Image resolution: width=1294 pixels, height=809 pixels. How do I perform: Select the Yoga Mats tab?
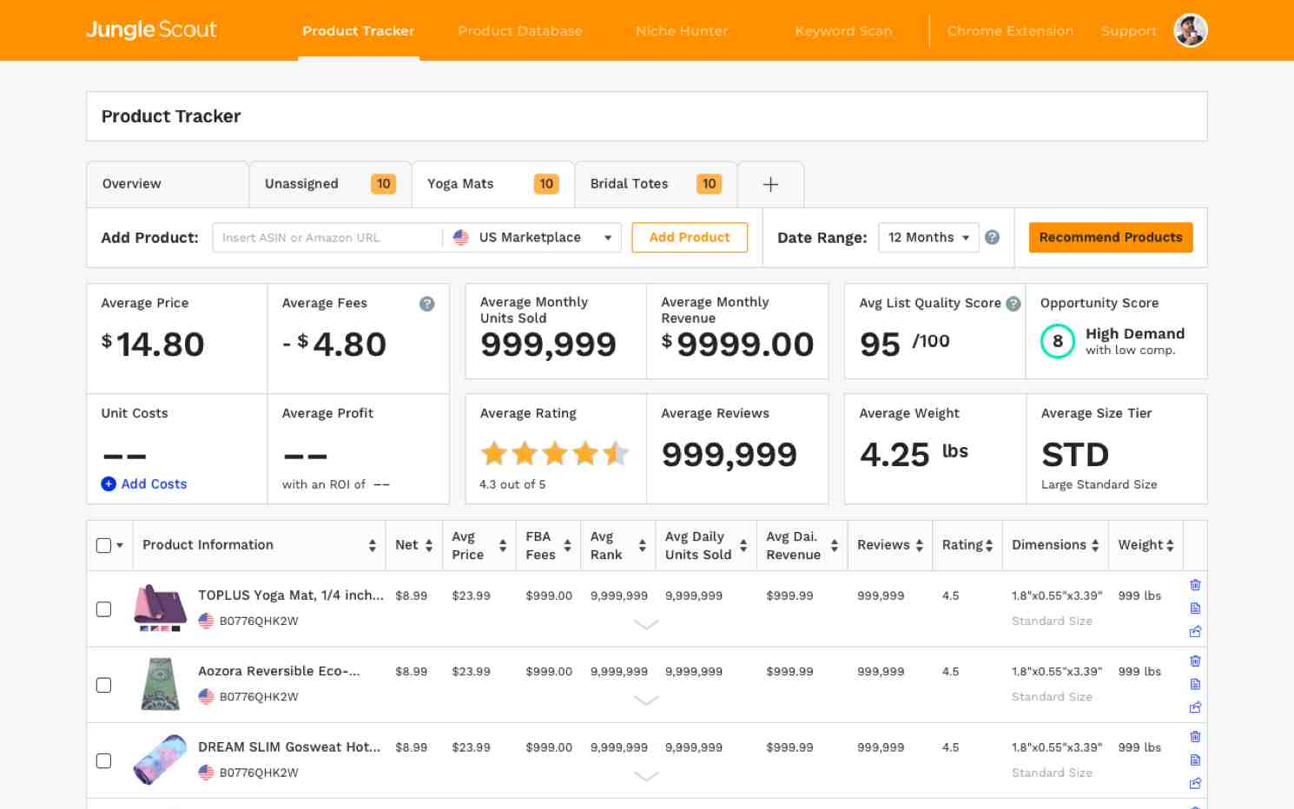point(493,184)
